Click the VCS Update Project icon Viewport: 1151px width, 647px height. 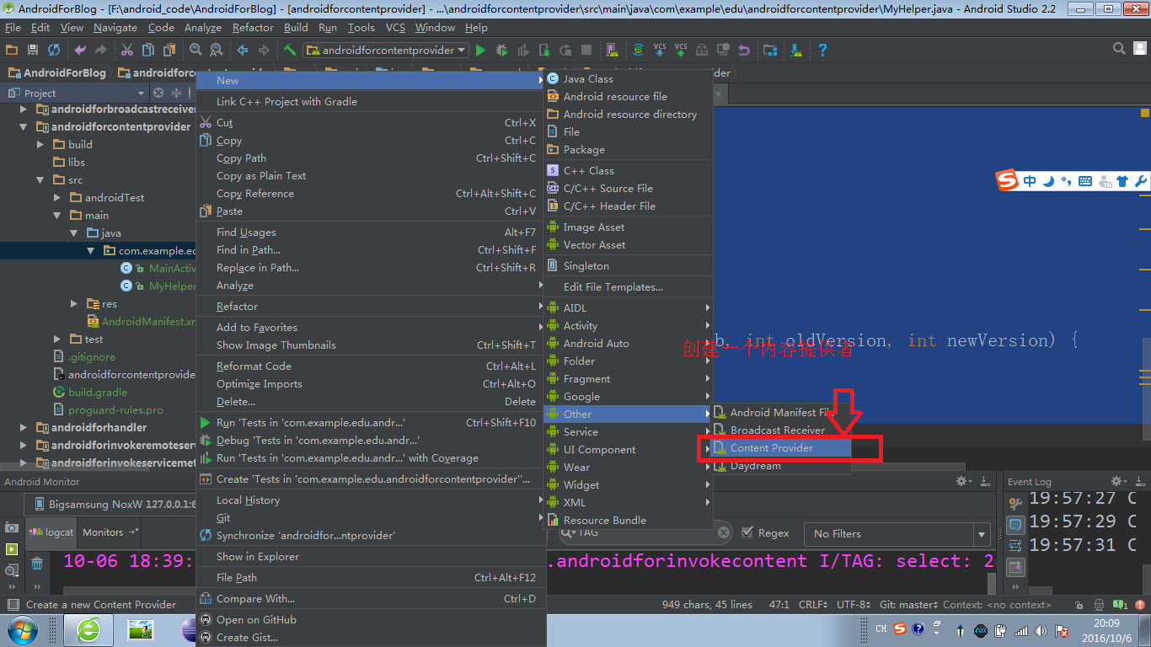click(x=660, y=51)
